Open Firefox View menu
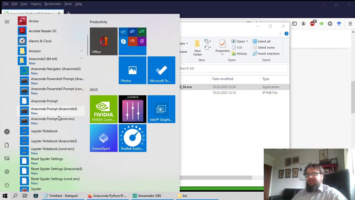Viewport: 355px width, 200px height. click(24, 4)
